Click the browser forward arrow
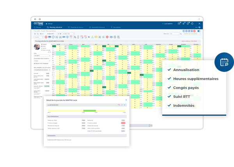 pos(39,19)
